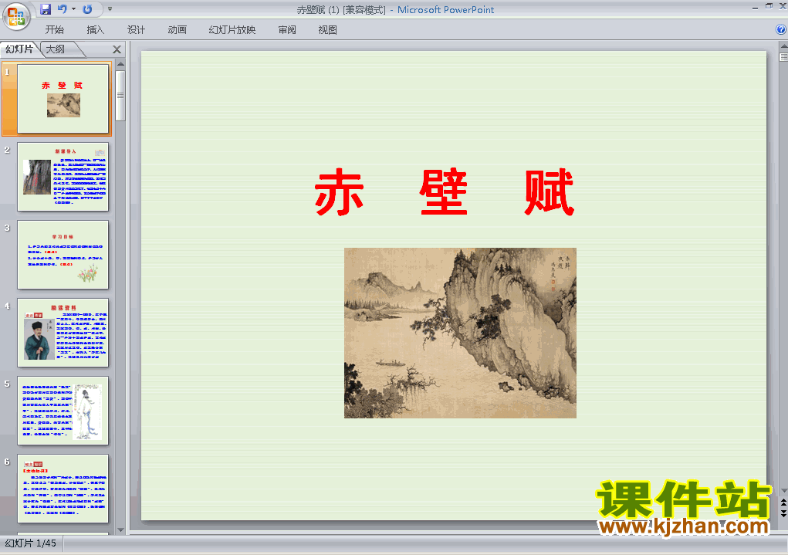Switch to the 大纲 outline pane tab
This screenshot has height=555, width=788.
[x=56, y=49]
